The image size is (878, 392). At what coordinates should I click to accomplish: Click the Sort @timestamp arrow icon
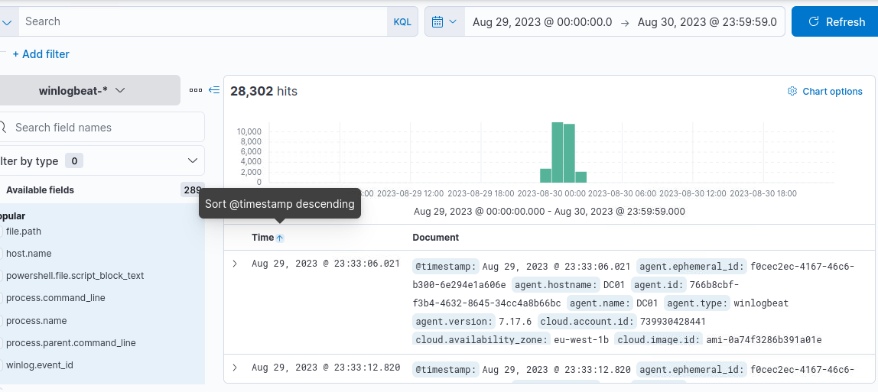point(280,238)
